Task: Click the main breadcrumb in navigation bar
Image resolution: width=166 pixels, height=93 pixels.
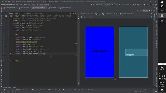Action: (x=25, y=5)
